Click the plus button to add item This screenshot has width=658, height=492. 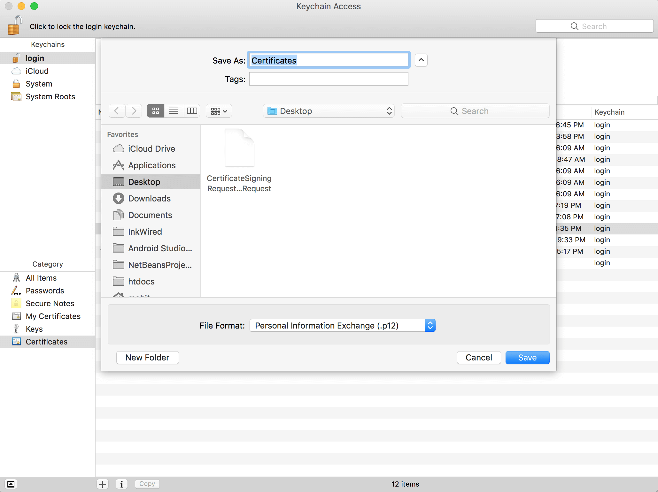point(103,484)
